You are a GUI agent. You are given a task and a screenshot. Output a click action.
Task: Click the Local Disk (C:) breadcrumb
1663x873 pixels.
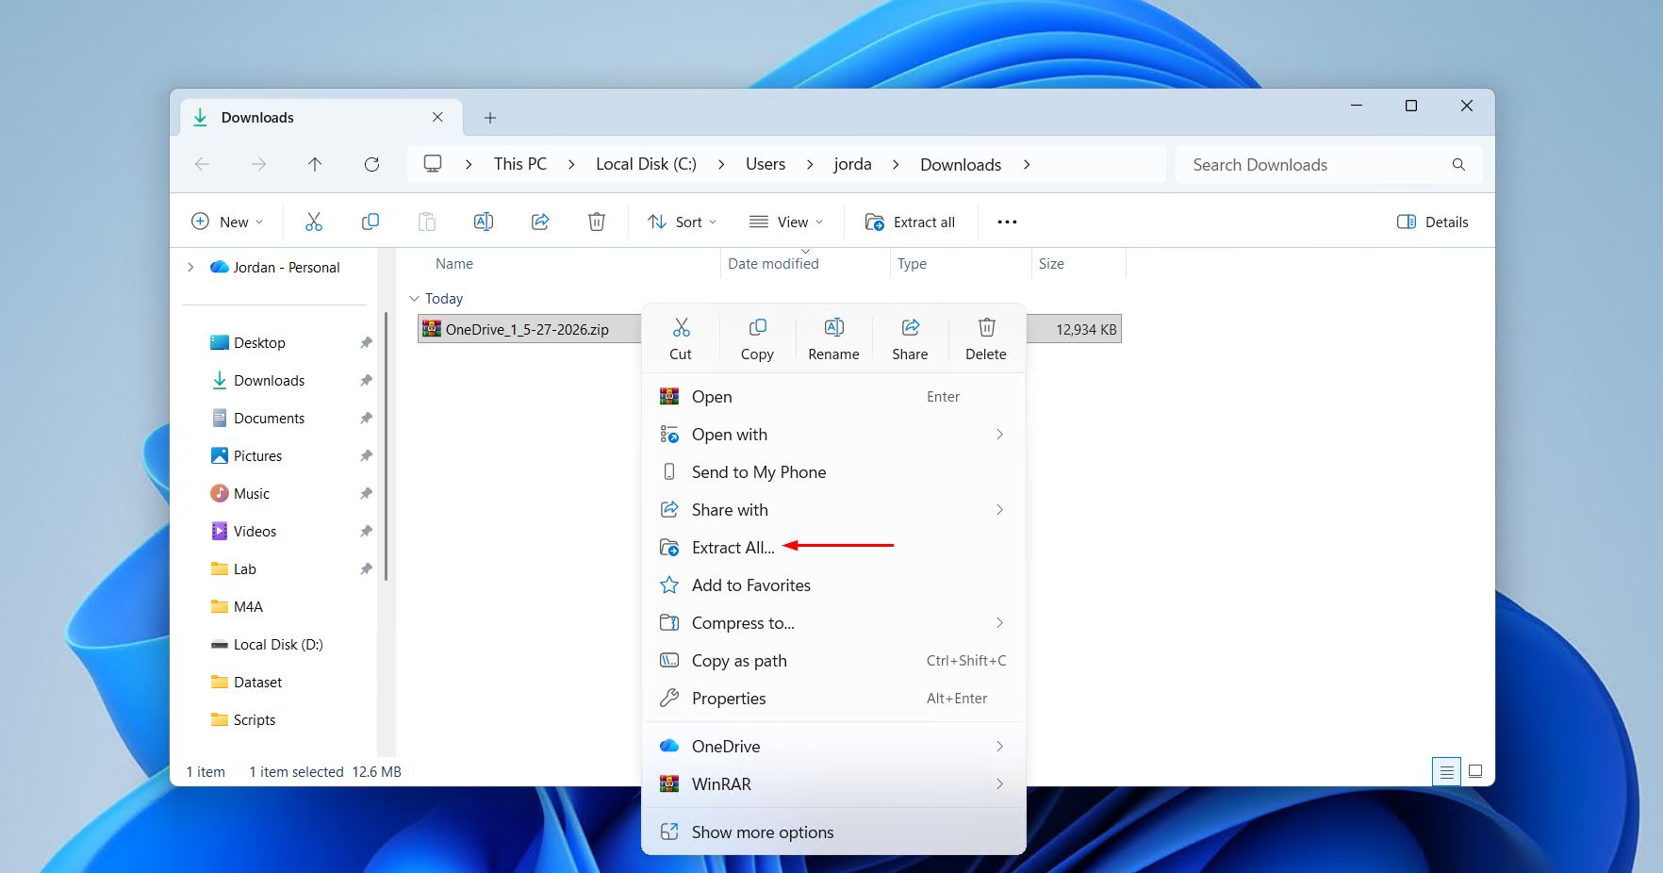tap(646, 164)
